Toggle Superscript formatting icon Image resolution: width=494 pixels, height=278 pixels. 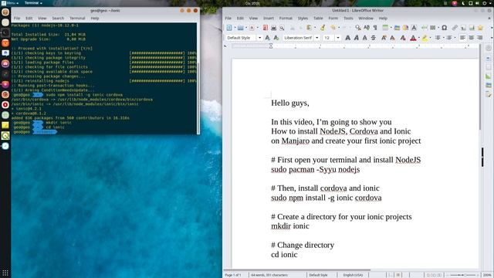[384, 38]
